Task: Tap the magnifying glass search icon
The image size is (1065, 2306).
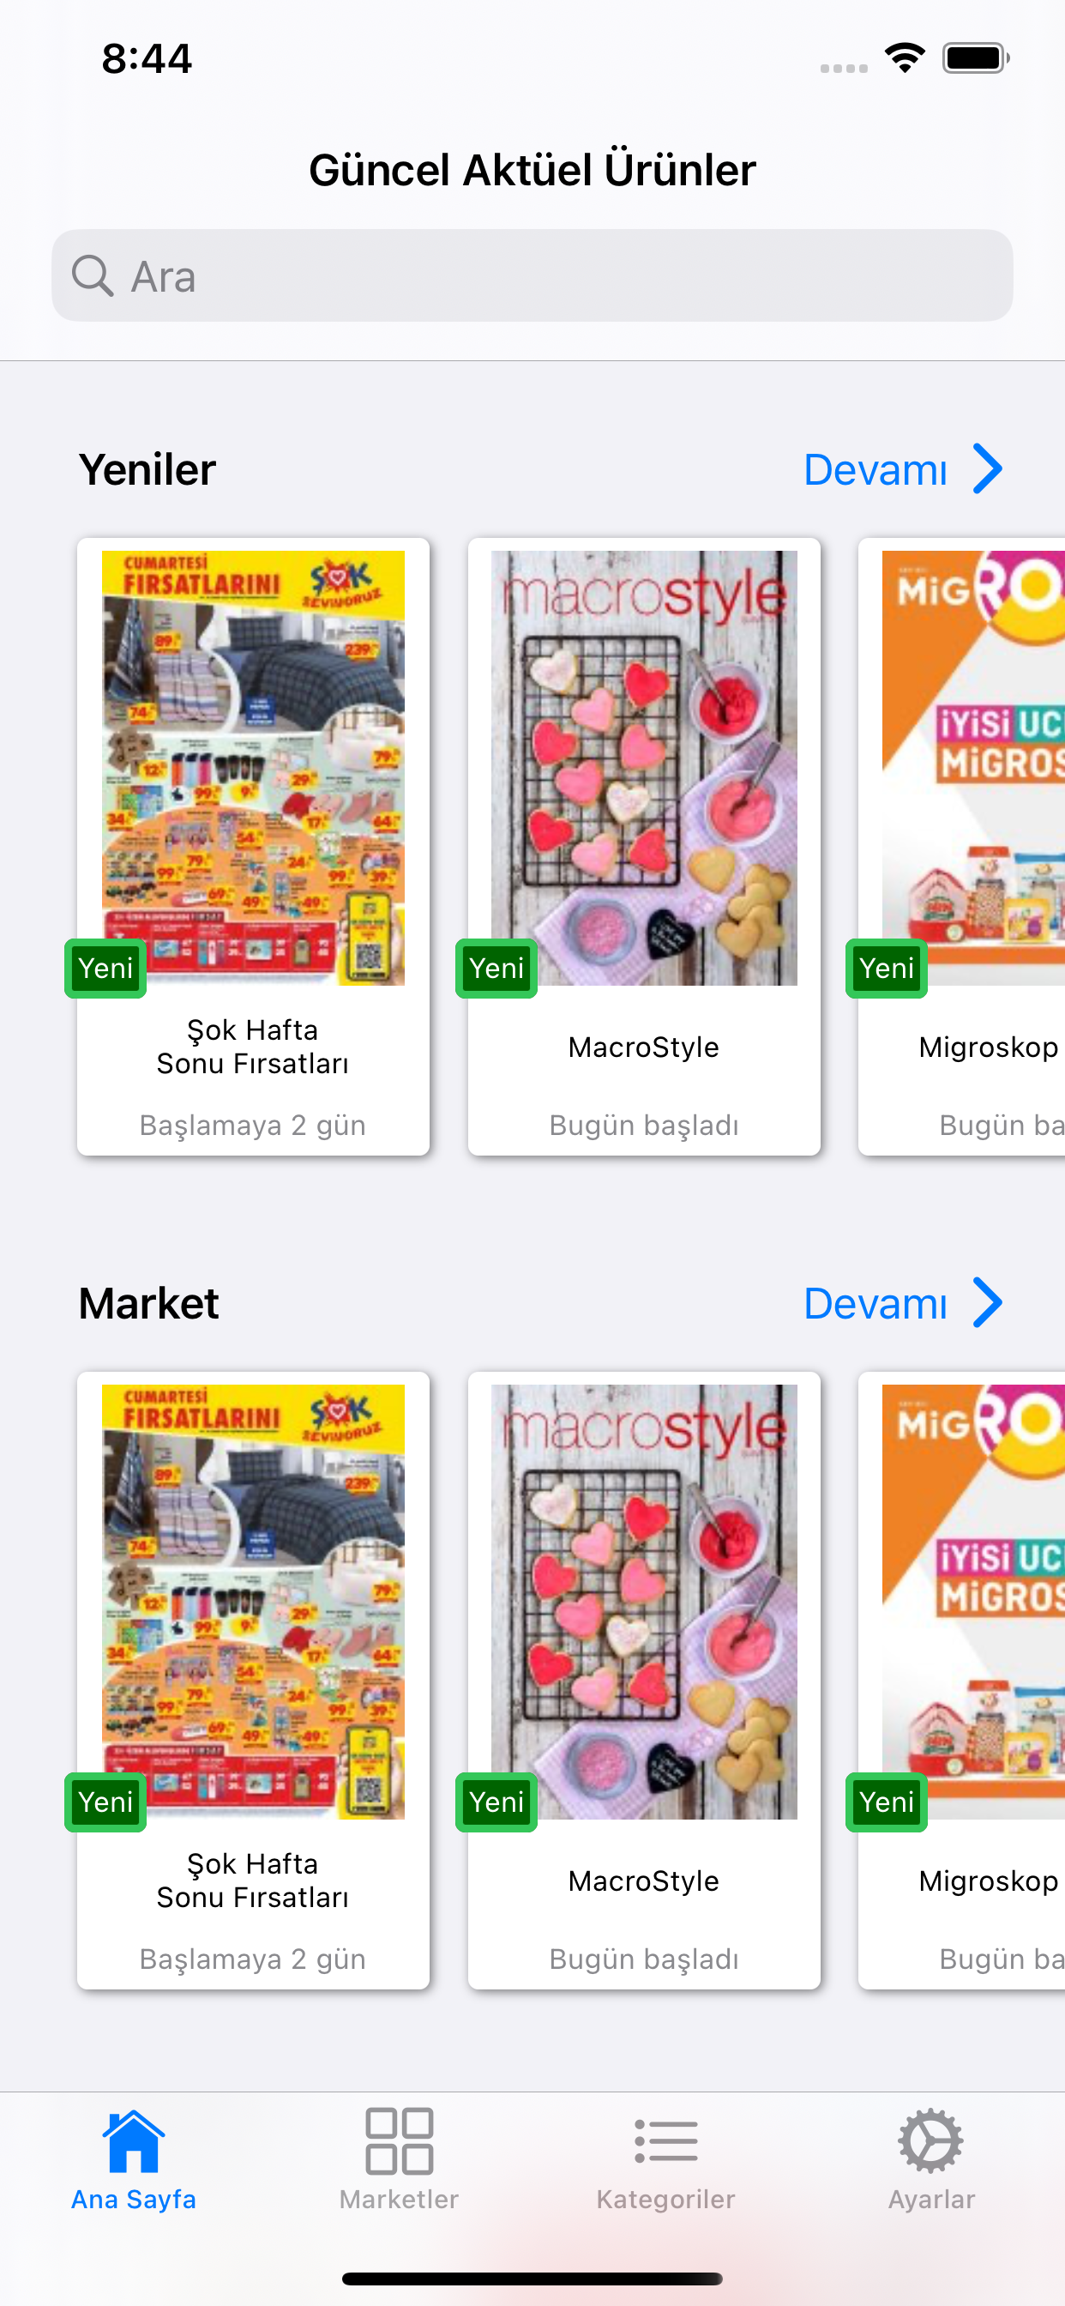Action: pyautogui.click(x=93, y=275)
